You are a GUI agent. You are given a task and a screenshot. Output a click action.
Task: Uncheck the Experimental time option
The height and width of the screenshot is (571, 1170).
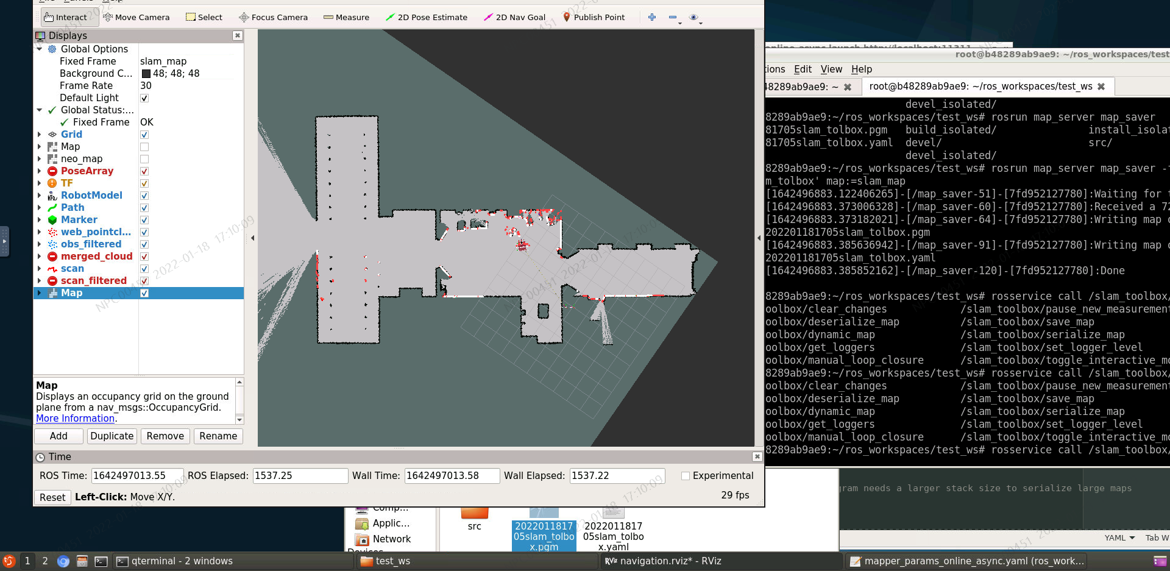point(686,475)
